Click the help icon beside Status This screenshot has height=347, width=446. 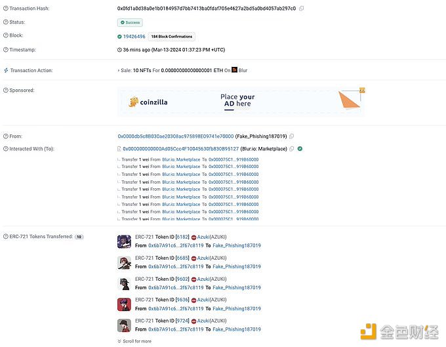6,22
